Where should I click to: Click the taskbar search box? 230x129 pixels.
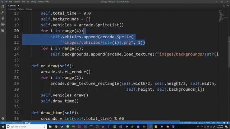(26, 126)
